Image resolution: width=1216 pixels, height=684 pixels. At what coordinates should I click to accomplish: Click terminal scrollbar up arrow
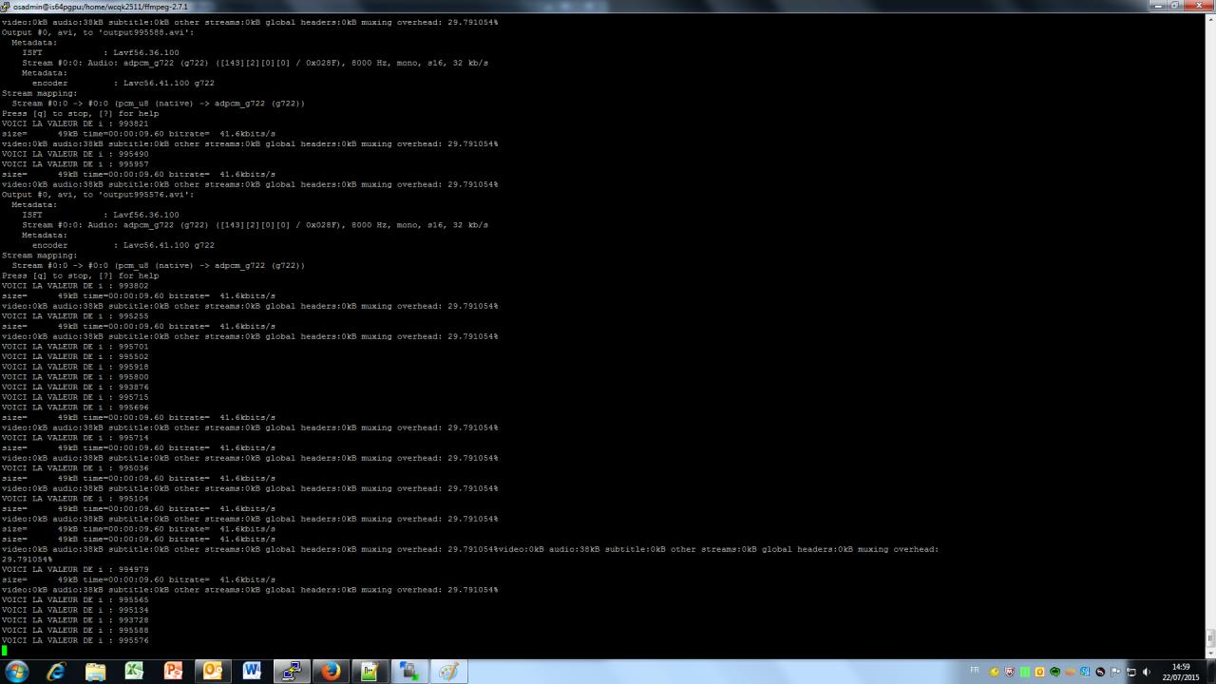(x=1210, y=18)
